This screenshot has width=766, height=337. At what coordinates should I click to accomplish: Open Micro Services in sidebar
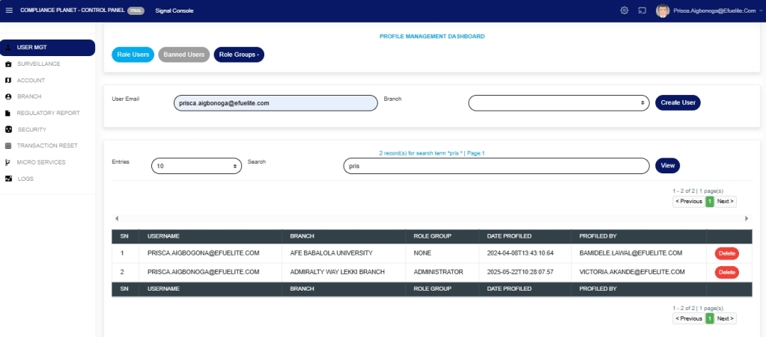(41, 162)
